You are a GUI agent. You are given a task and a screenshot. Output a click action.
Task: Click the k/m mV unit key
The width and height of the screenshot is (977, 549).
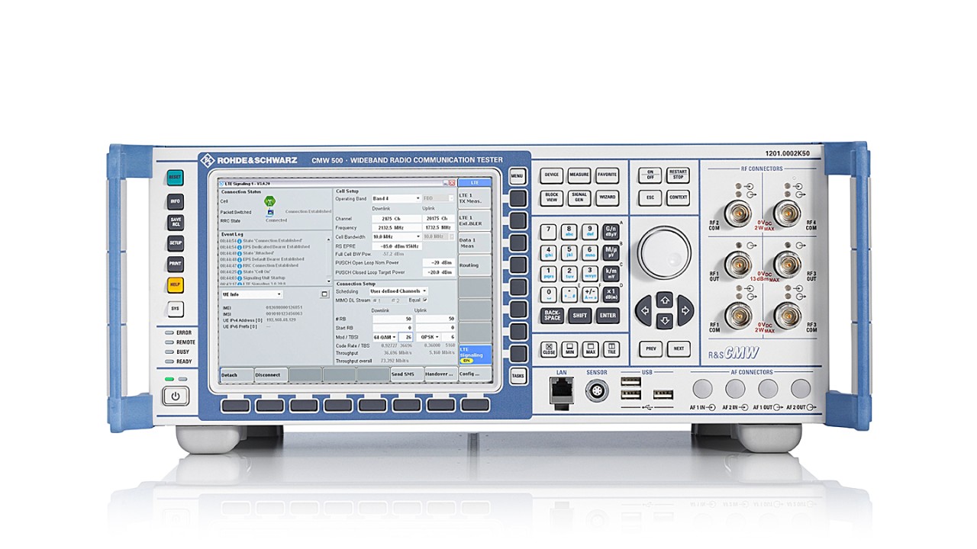tap(611, 273)
